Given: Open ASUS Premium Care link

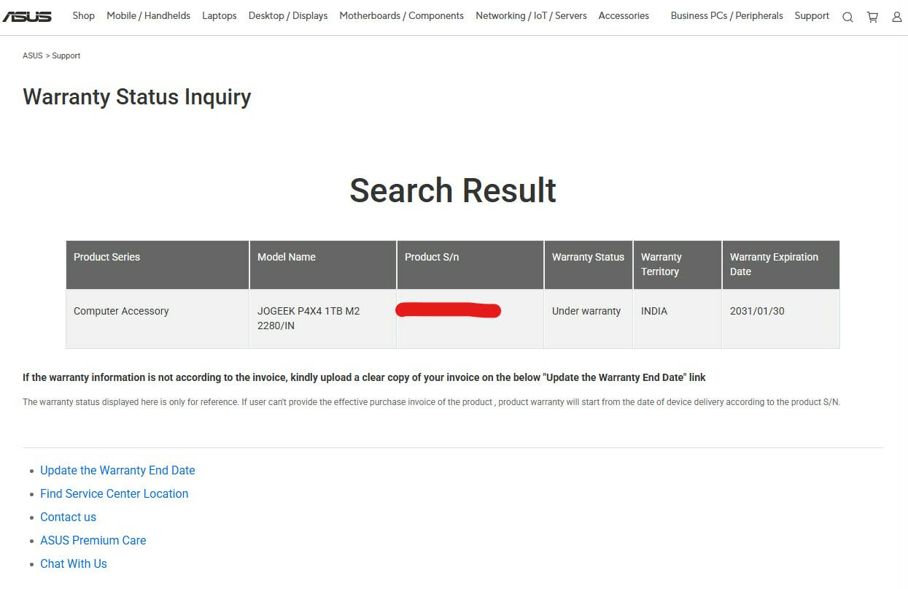Looking at the screenshot, I should click(x=93, y=541).
